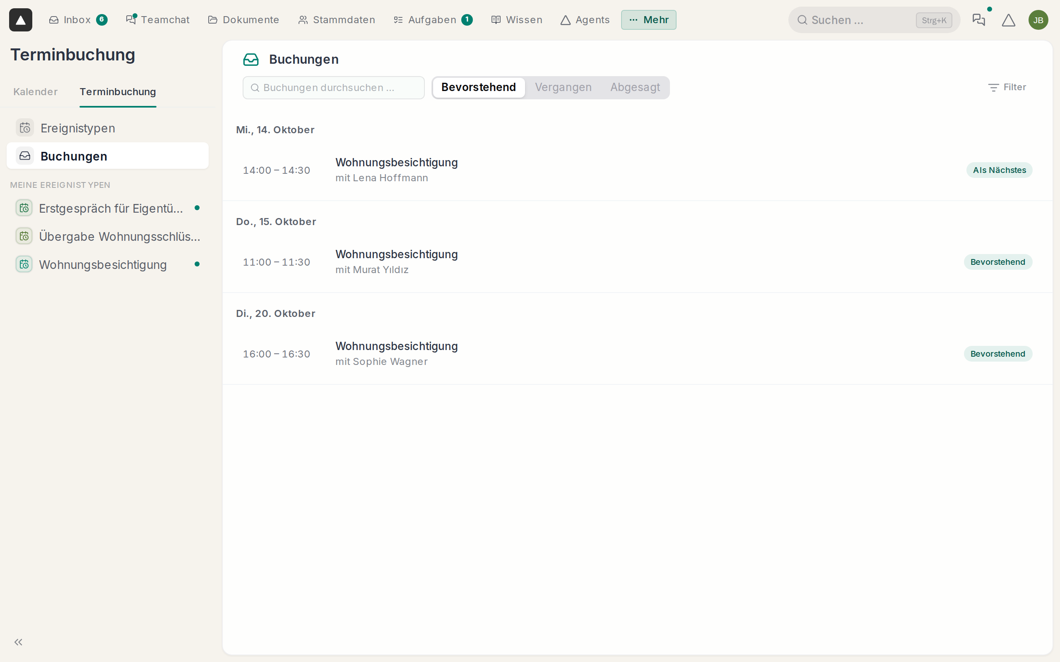Open Stammdaten in the navigation bar
The image size is (1060, 662).
(336, 20)
